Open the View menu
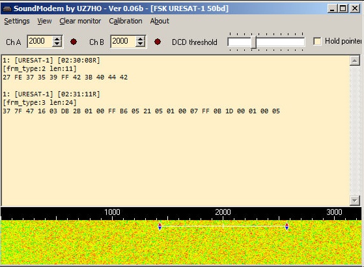 [44, 21]
